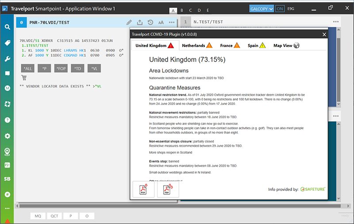The width and height of the screenshot is (354, 224).
Task: Open the question mark help icon
Action: 7,120
